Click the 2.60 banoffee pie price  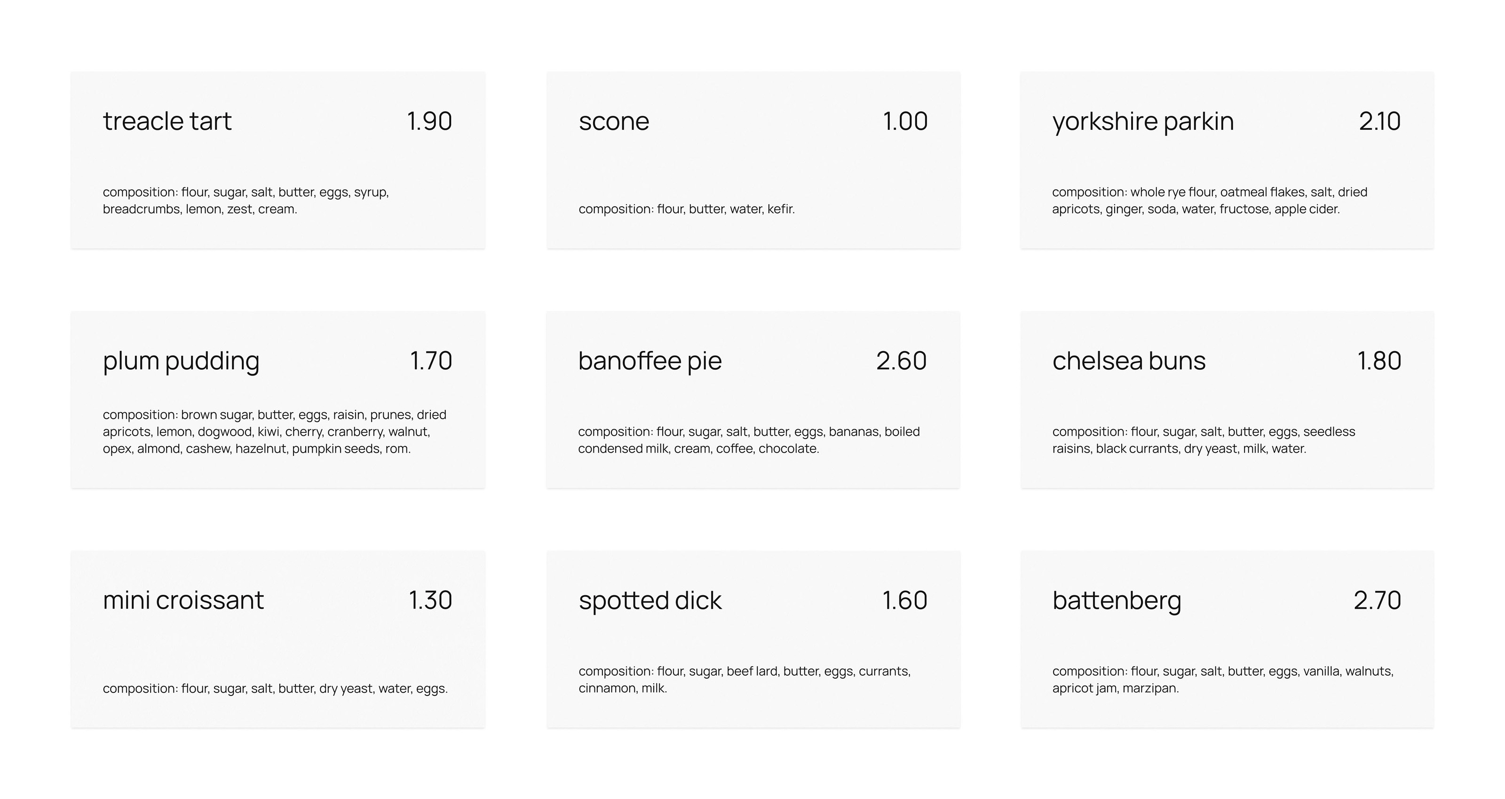[901, 361]
